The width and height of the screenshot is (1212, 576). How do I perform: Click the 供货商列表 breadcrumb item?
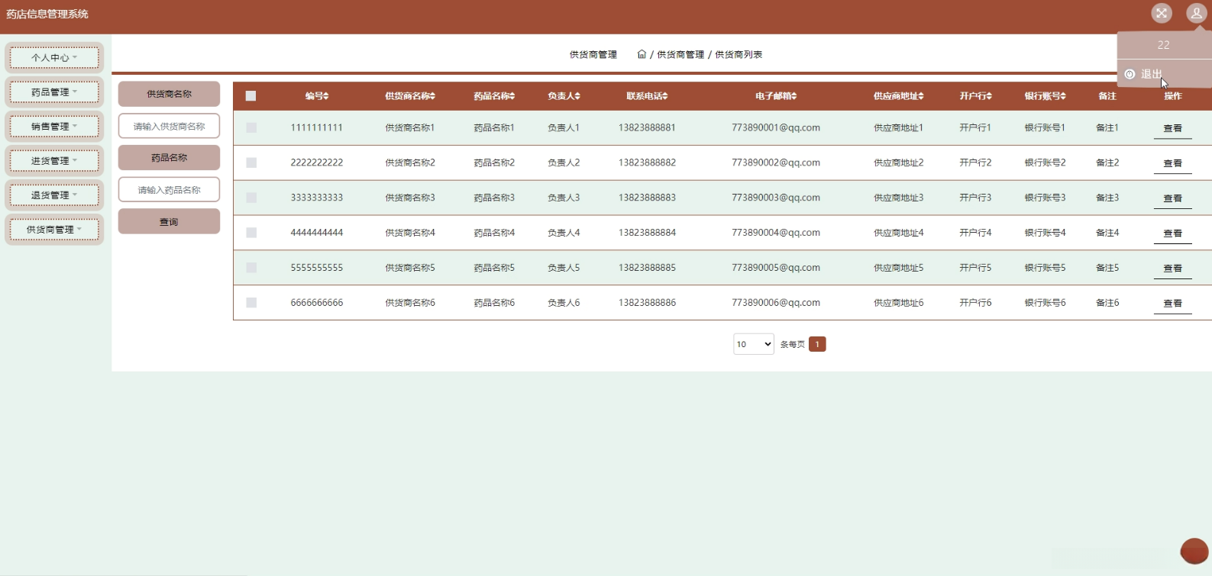(x=739, y=55)
